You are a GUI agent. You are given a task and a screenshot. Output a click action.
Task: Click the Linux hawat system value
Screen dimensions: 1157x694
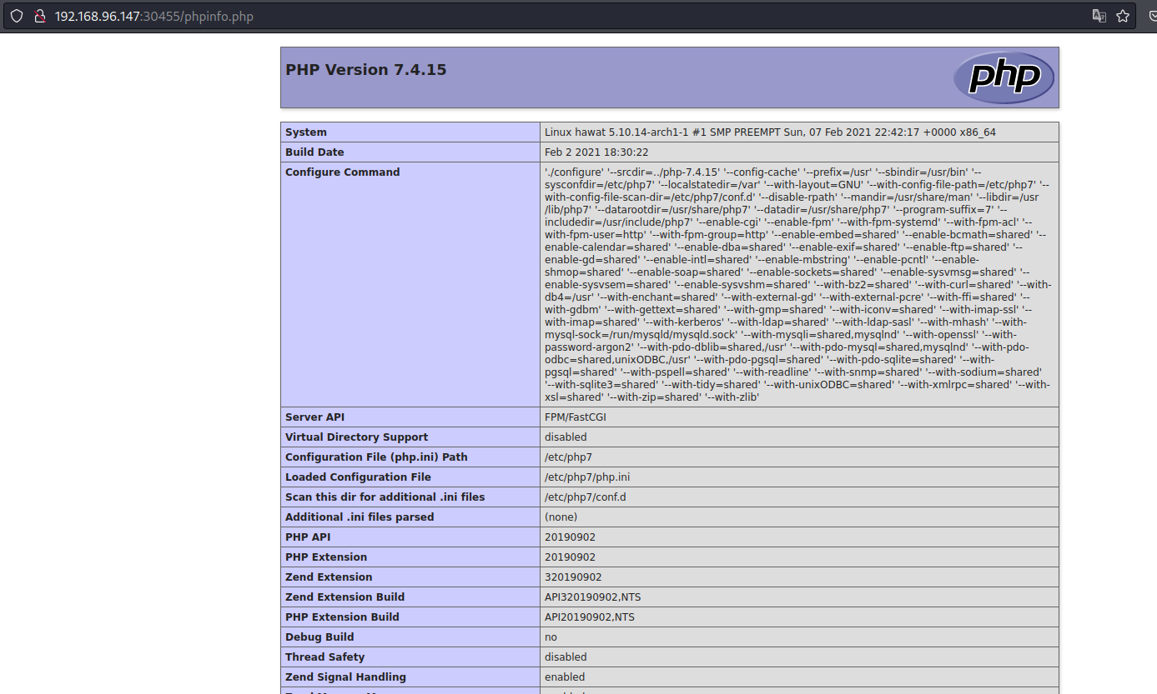[769, 132]
